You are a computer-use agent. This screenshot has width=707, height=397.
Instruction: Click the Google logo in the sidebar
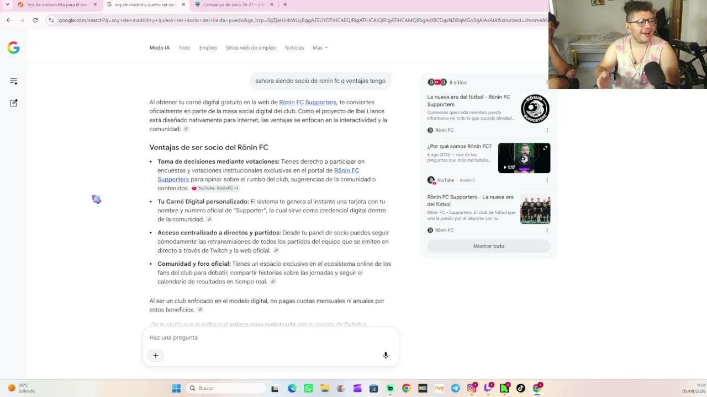(13, 48)
